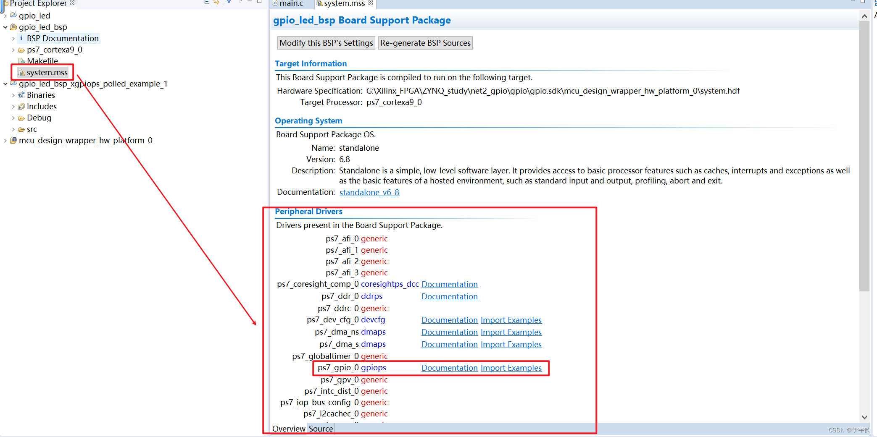Switch to the Overview tab

click(289, 429)
